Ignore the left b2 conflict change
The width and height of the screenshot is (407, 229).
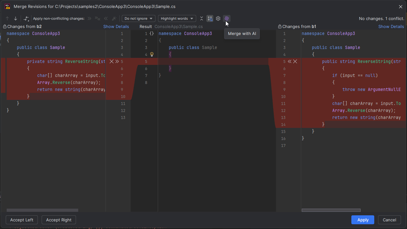111,61
